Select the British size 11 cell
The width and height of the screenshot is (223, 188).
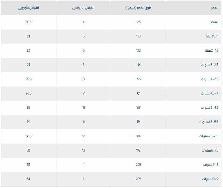(x=84, y=122)
